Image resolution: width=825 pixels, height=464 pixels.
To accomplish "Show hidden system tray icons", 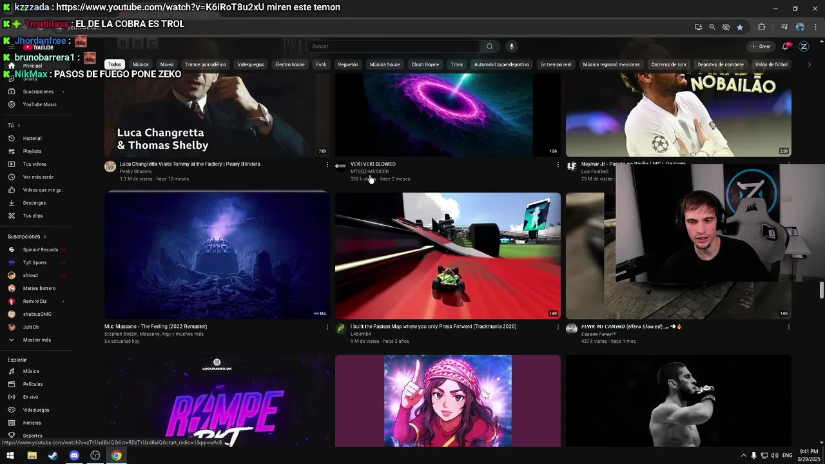I will (743, 456).
